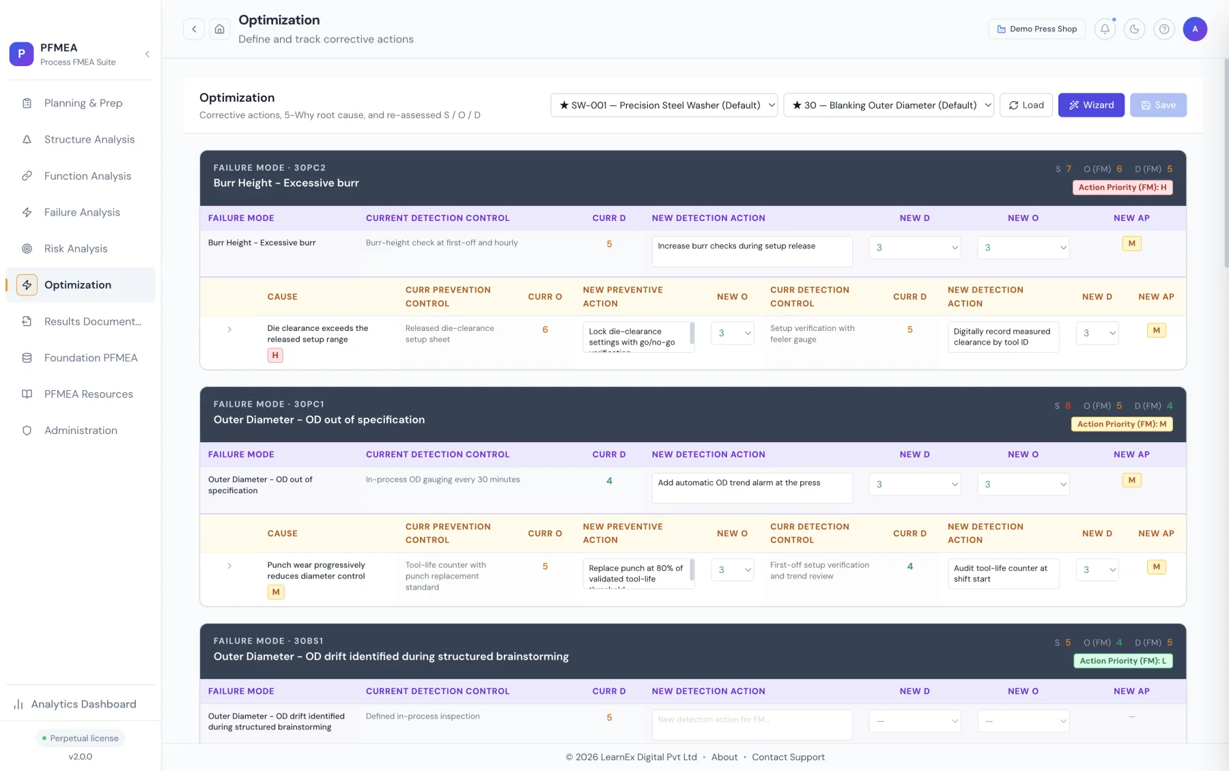Click the Failure Analysis lightning icon
Viewport: 1229px width, 771px height.
[27, 212]
